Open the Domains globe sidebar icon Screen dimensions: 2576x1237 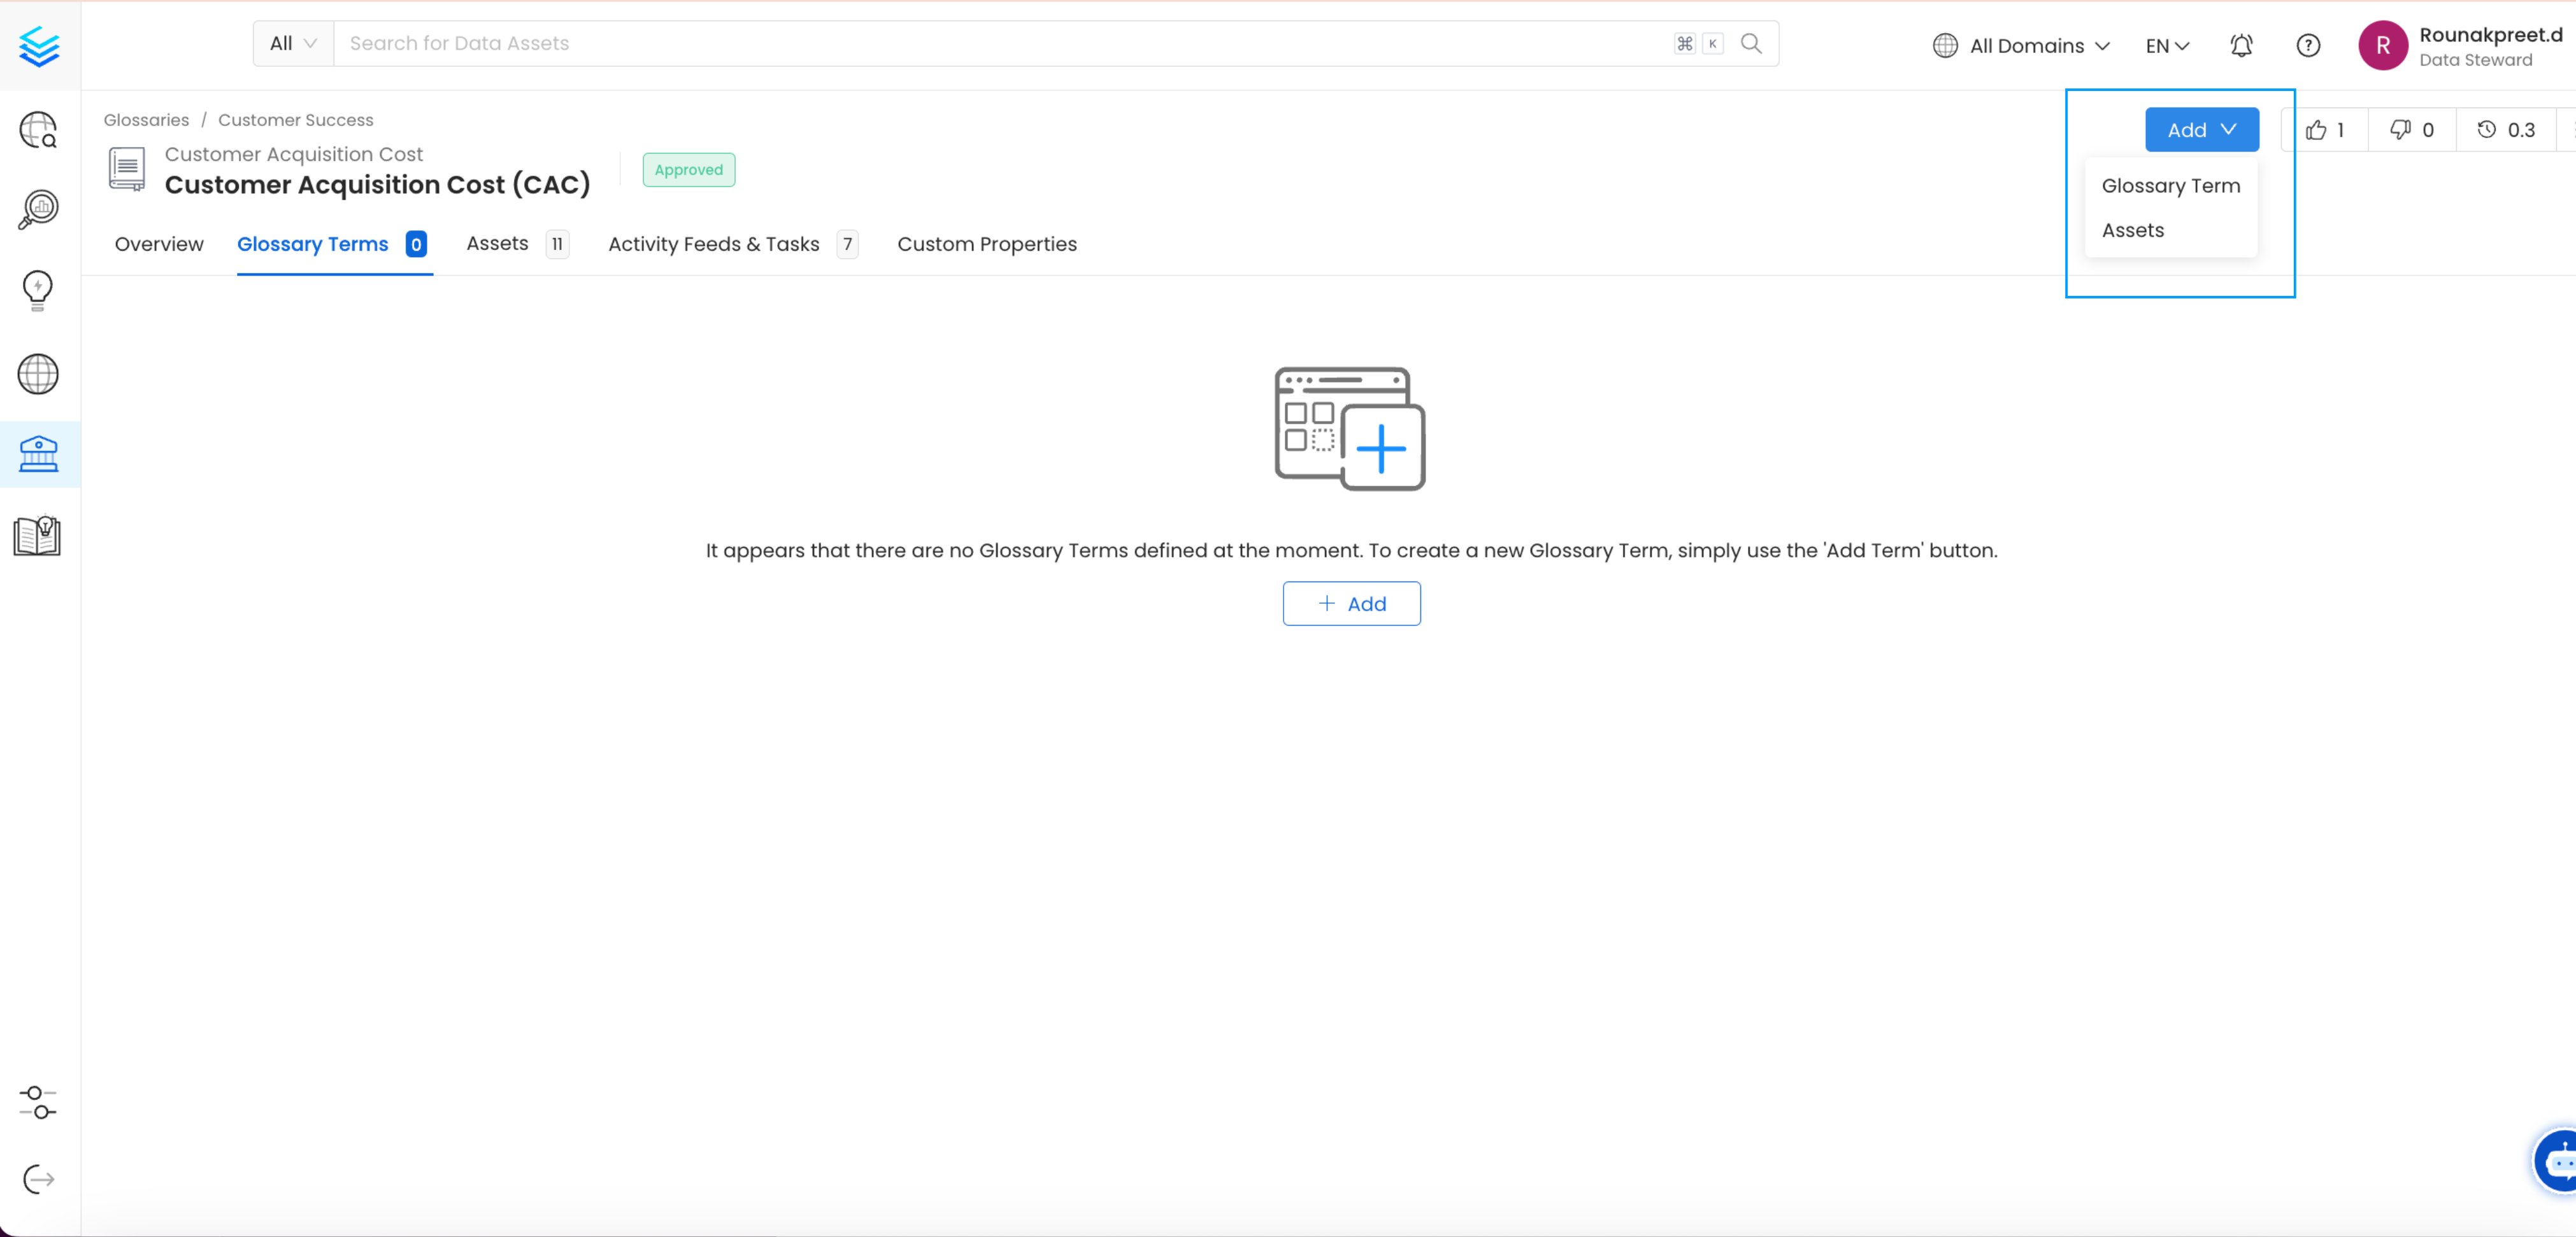tap(38, 374)
